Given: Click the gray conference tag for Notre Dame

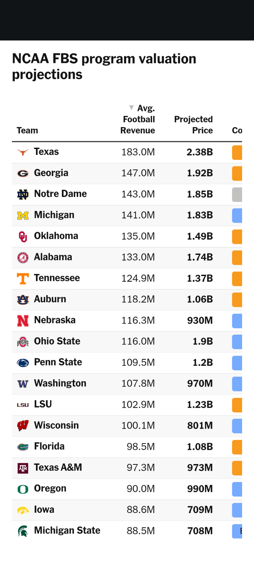Looking at the screenshot, I should (x=237, y=194).
